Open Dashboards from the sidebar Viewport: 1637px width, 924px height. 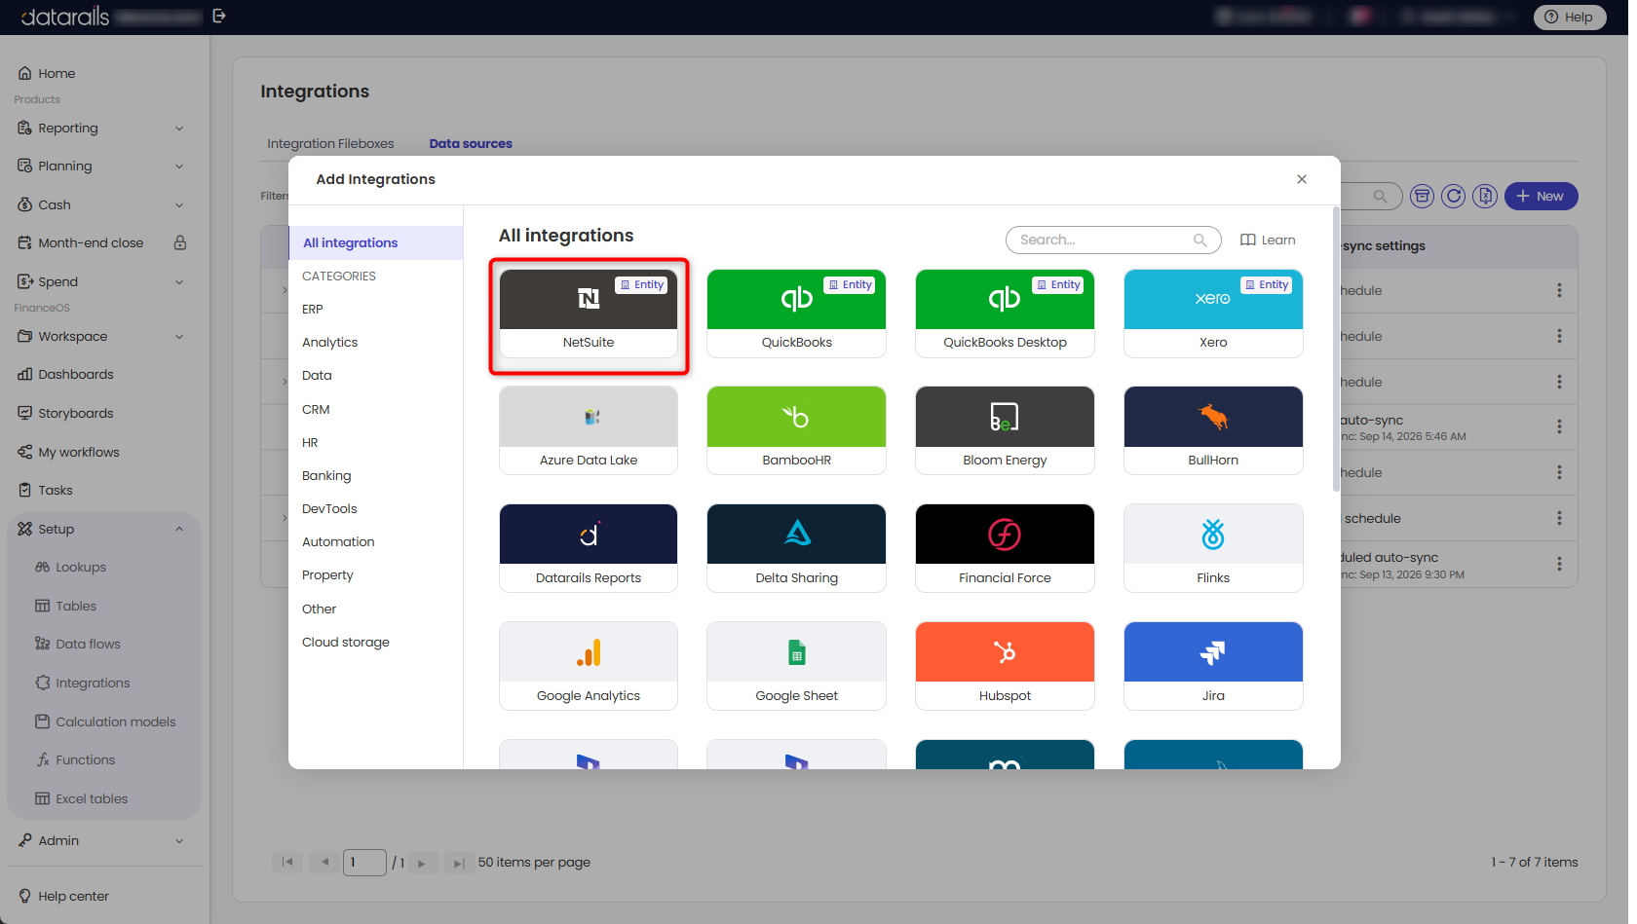coord(66,375)
